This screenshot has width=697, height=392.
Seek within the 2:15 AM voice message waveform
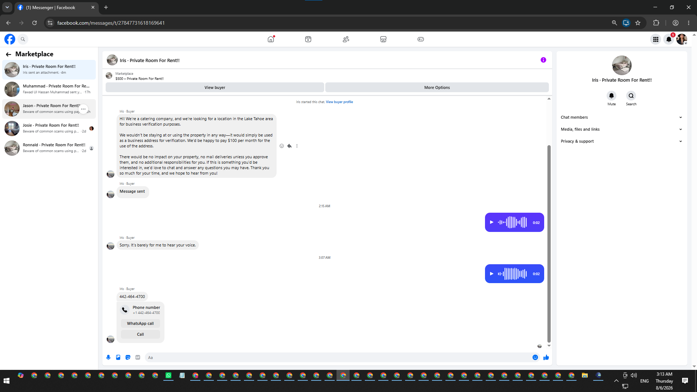(512, 222)
